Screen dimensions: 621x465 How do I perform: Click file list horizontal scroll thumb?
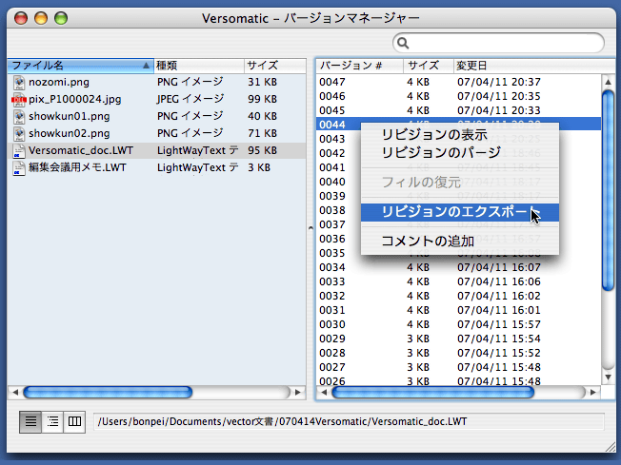click(108, 392)
